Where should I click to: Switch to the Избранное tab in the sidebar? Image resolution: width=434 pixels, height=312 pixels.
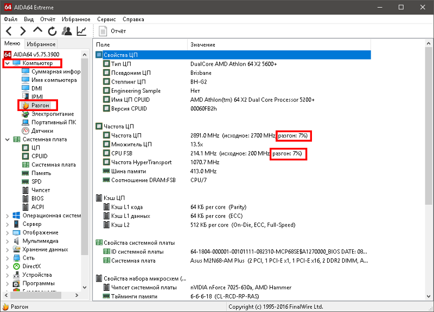click(41, 44)
